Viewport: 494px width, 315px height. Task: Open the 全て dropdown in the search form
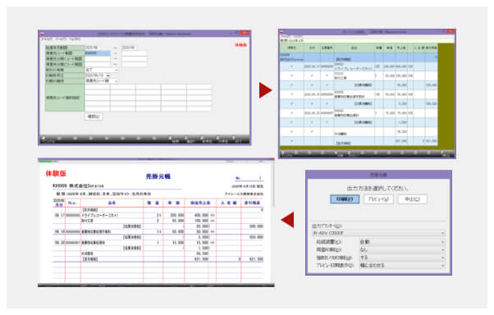tap(102, 70)
